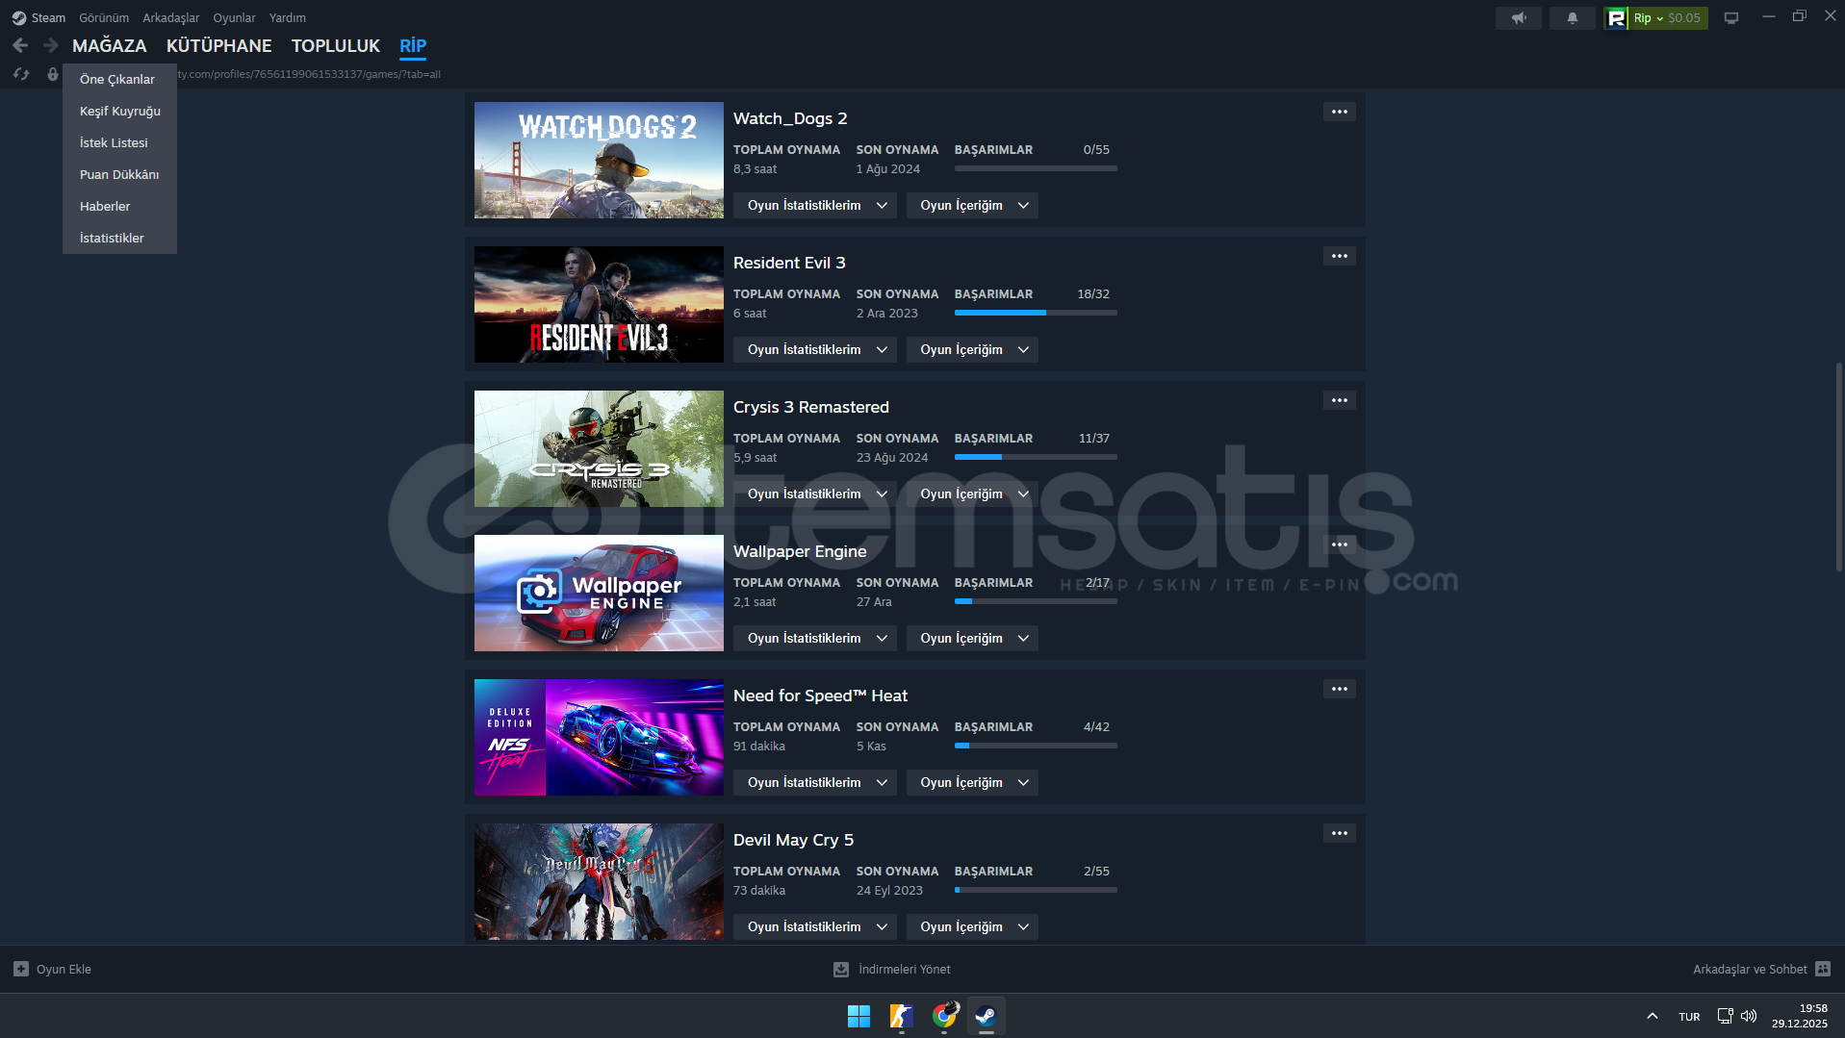Open the Watch_Dogs 2 title link
This screenshot has width=1845, height=1038.
(x=790, y=118)
